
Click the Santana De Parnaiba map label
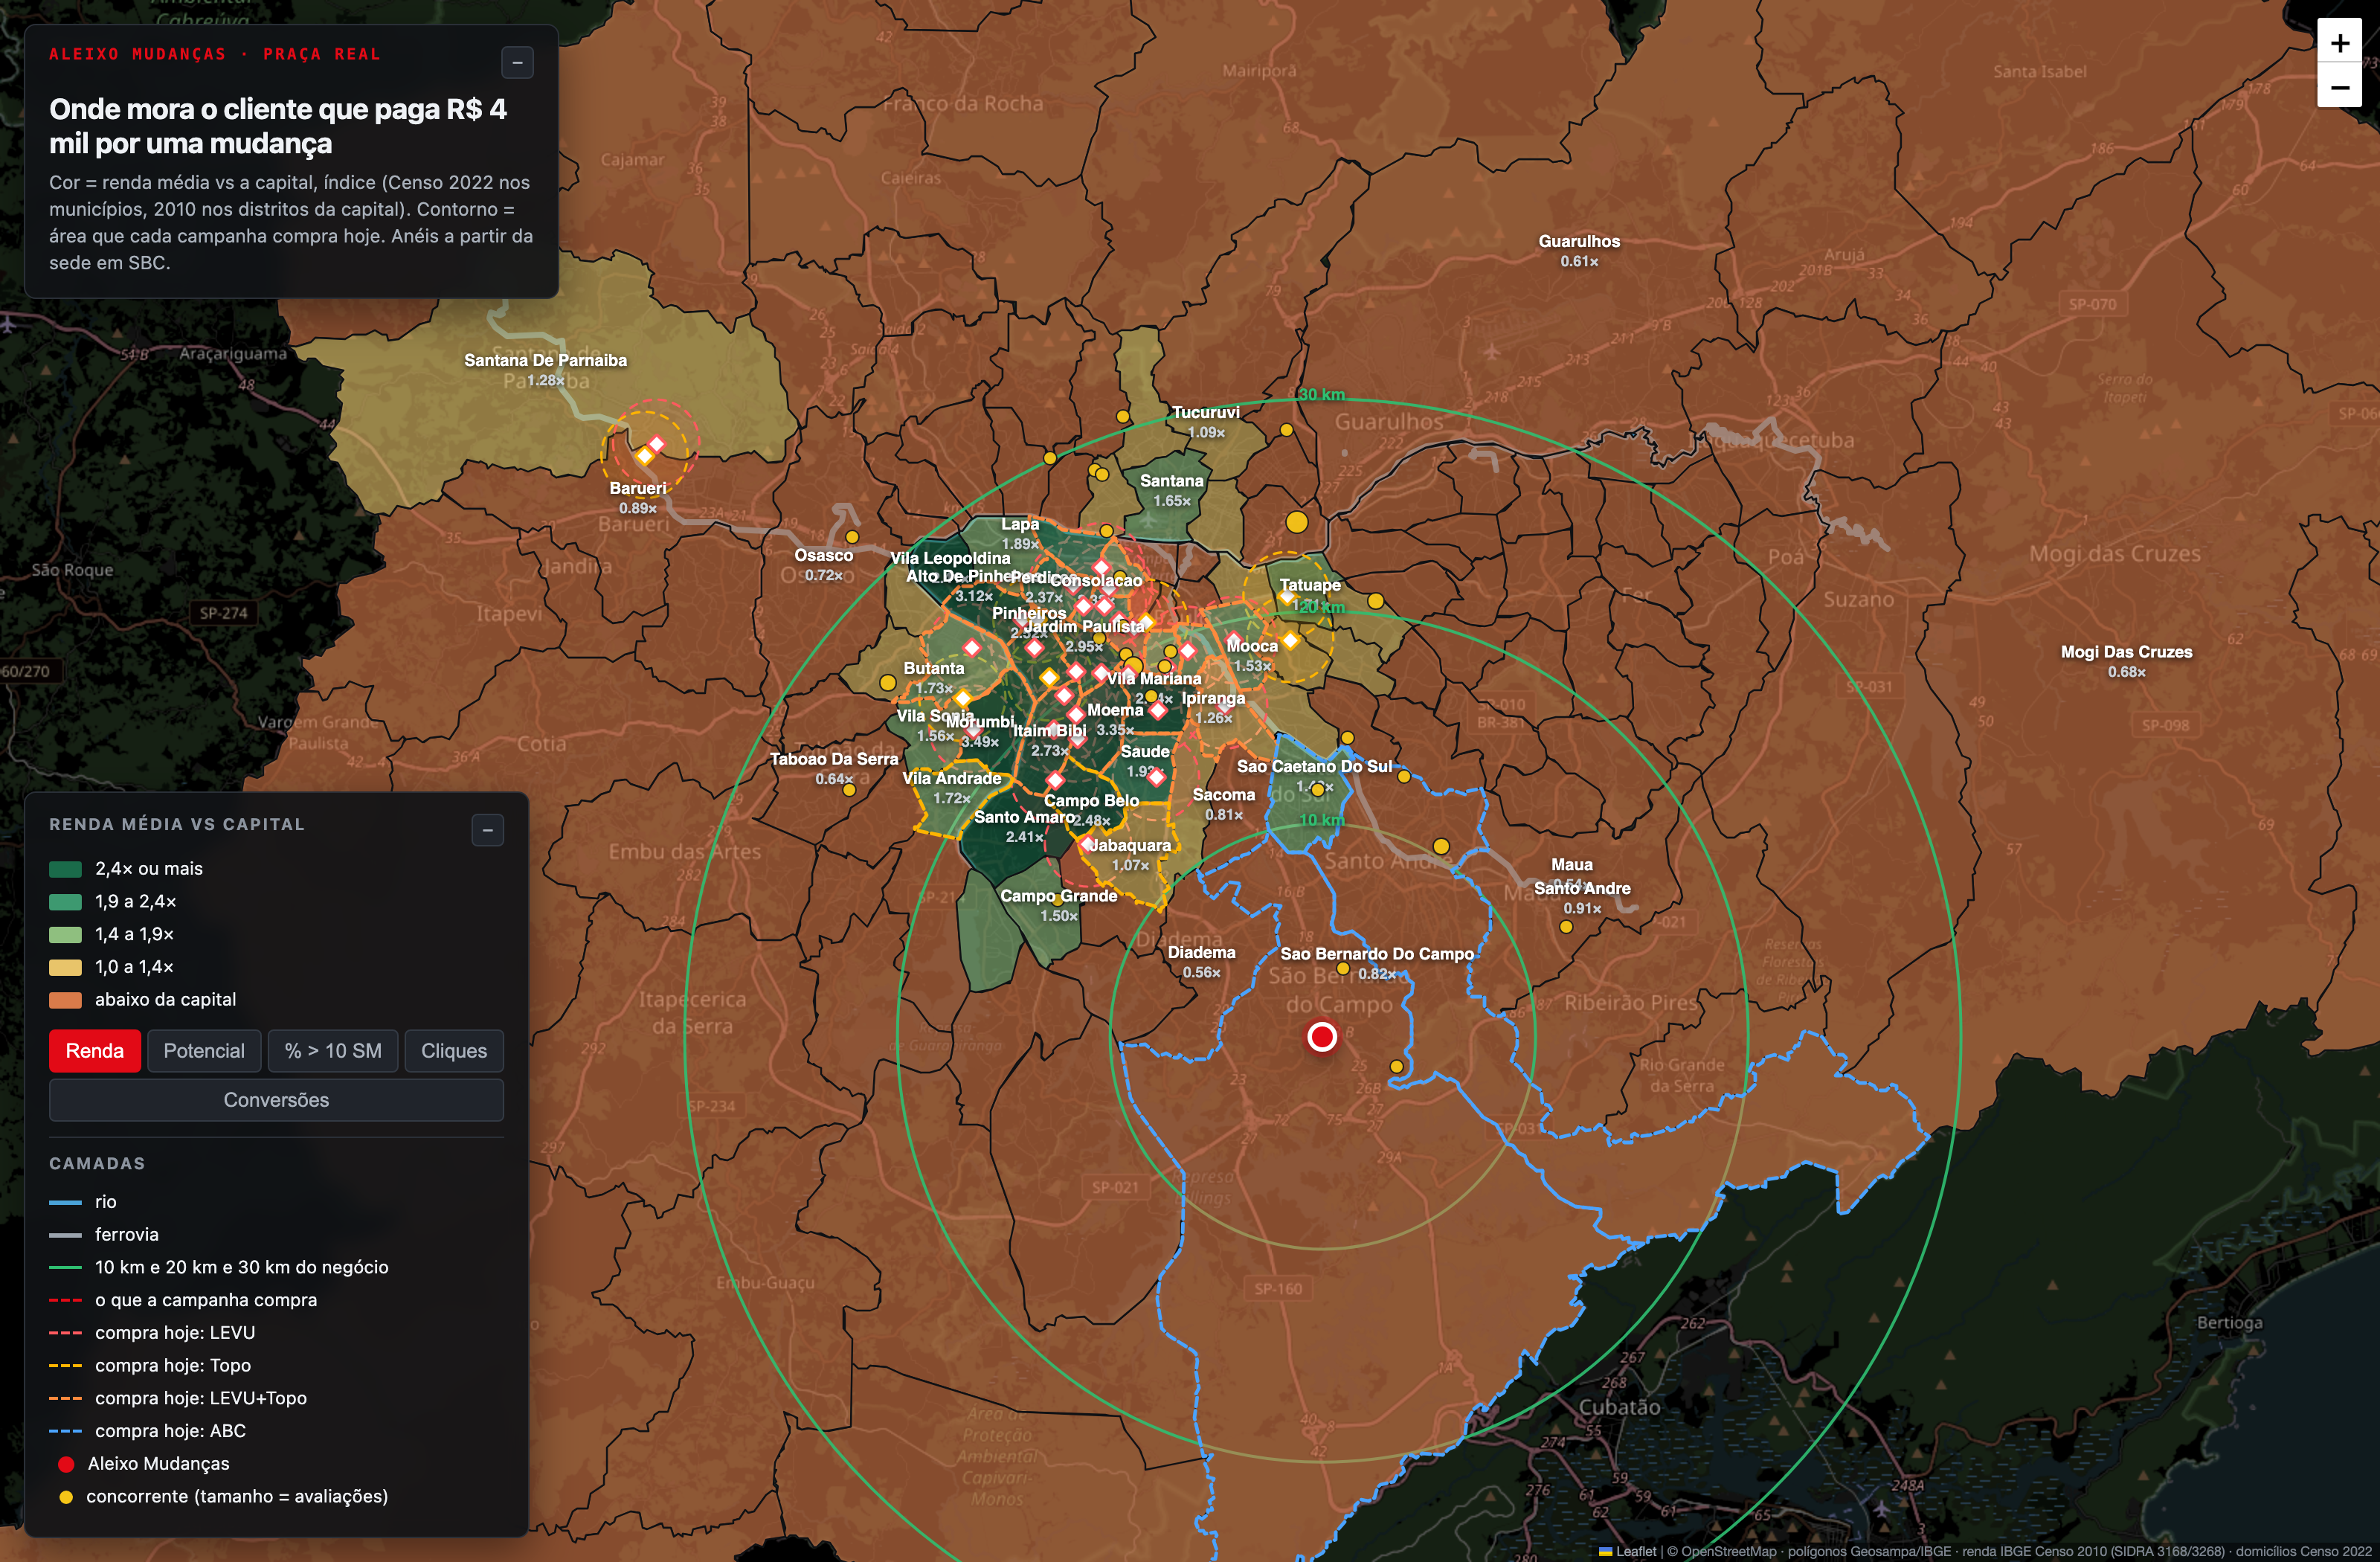pyautogui.click(x=545, y=360)
